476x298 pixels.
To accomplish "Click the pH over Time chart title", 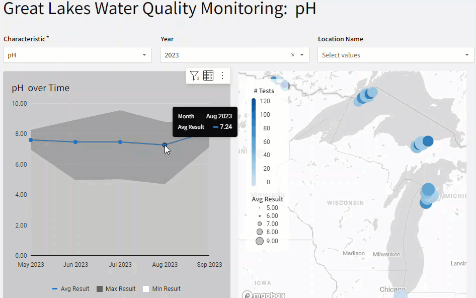I will 41,88.
